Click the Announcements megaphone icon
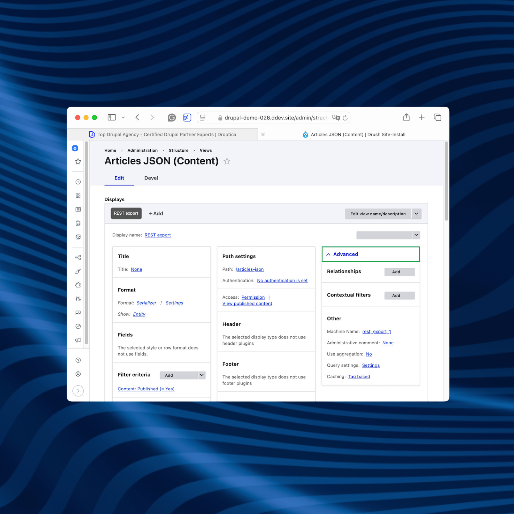This screenshot has width=514, height=514. 78,340
